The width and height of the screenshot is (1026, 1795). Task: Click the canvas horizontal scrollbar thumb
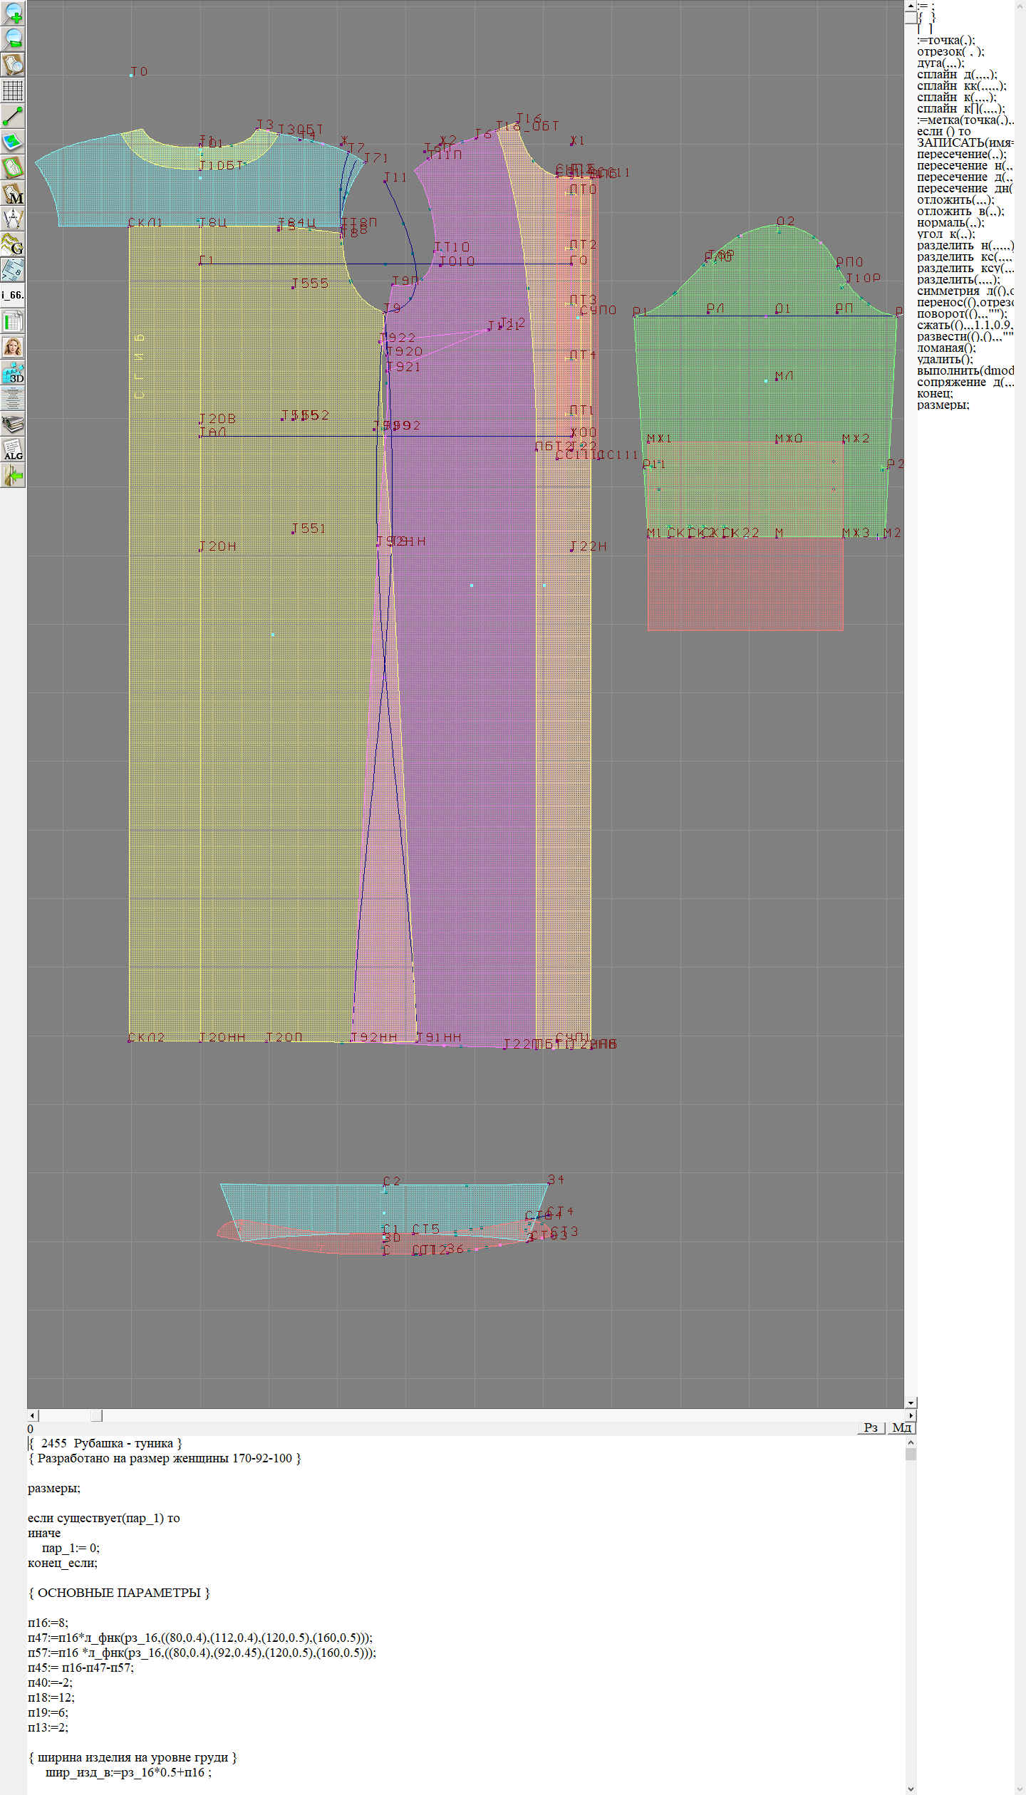[96, 1415]
